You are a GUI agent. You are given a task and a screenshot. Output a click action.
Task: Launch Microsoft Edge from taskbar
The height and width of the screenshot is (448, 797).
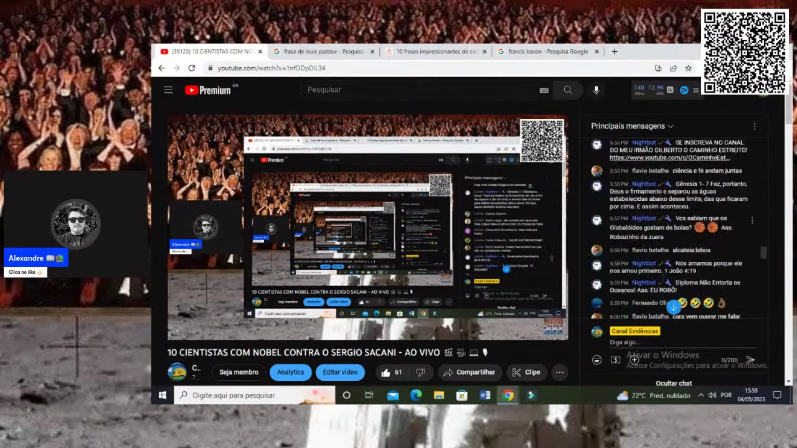pyautogui.click(x=416, y=395)
